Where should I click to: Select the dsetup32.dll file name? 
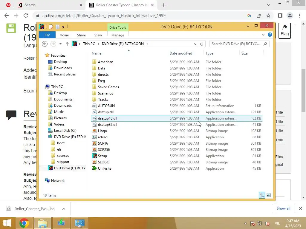tap(108, 125)
